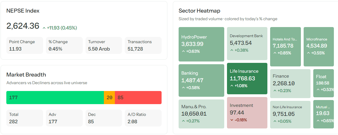338x135 pixels.
Task: Click the up arrow beside Manu.& Pro. +0.27%
Action: coord(183,121)
